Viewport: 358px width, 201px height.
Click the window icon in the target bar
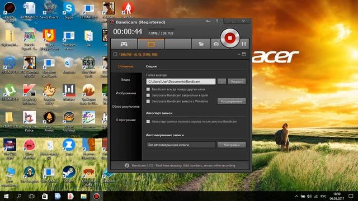(244, 54)
